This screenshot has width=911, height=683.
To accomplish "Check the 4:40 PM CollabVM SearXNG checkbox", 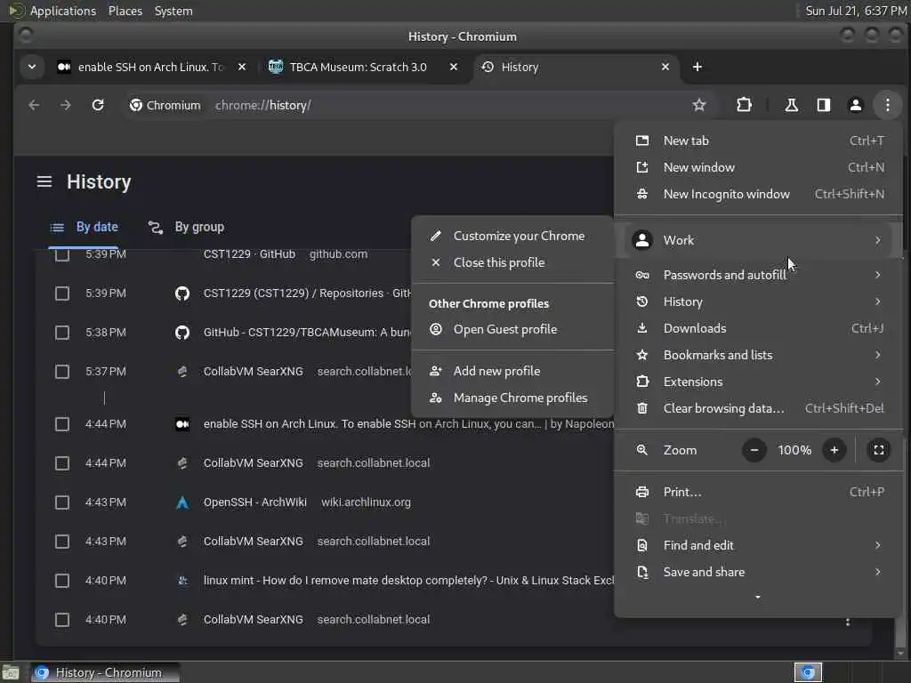I will (62, 620).
